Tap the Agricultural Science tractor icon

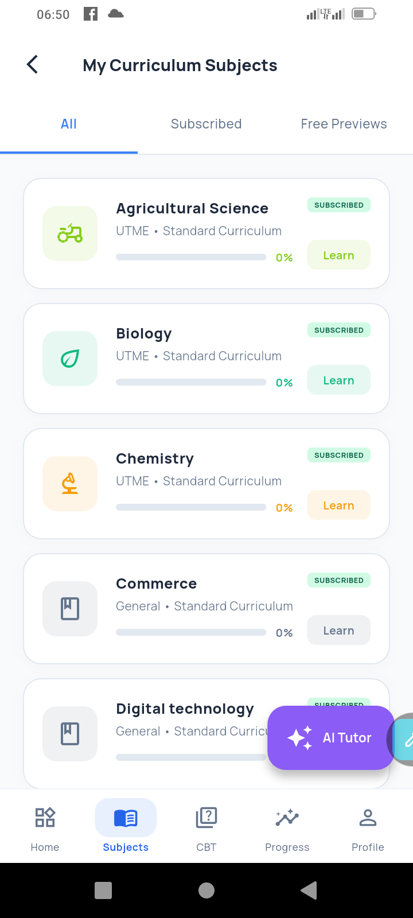[x=70, y=234]
